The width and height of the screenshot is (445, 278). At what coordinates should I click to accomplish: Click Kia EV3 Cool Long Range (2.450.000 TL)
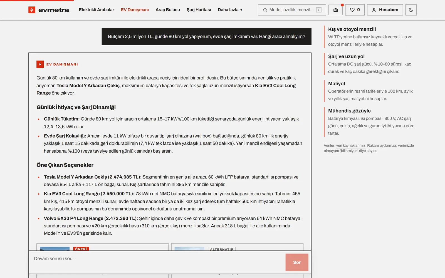coord(89,194)
